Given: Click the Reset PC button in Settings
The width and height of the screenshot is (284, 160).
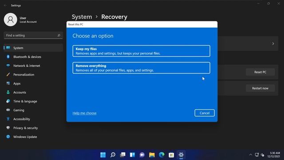Looking at the screenshot, I should click(x=260, y=72).
